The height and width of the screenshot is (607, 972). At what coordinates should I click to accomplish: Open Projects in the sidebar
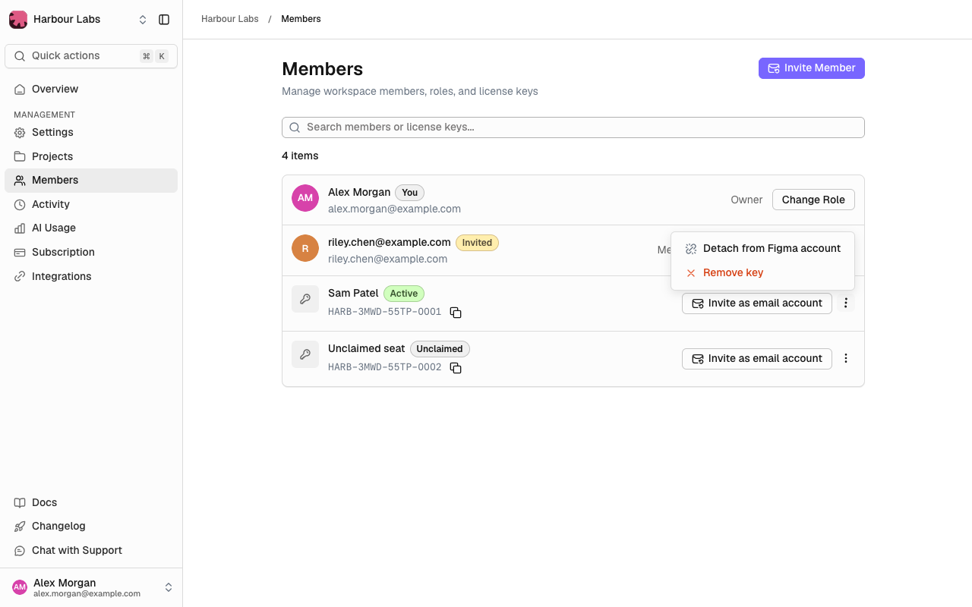91,156
